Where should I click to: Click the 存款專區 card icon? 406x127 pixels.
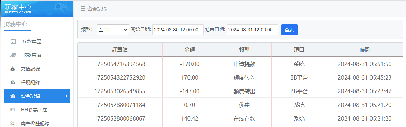click(x=13, y=42)
